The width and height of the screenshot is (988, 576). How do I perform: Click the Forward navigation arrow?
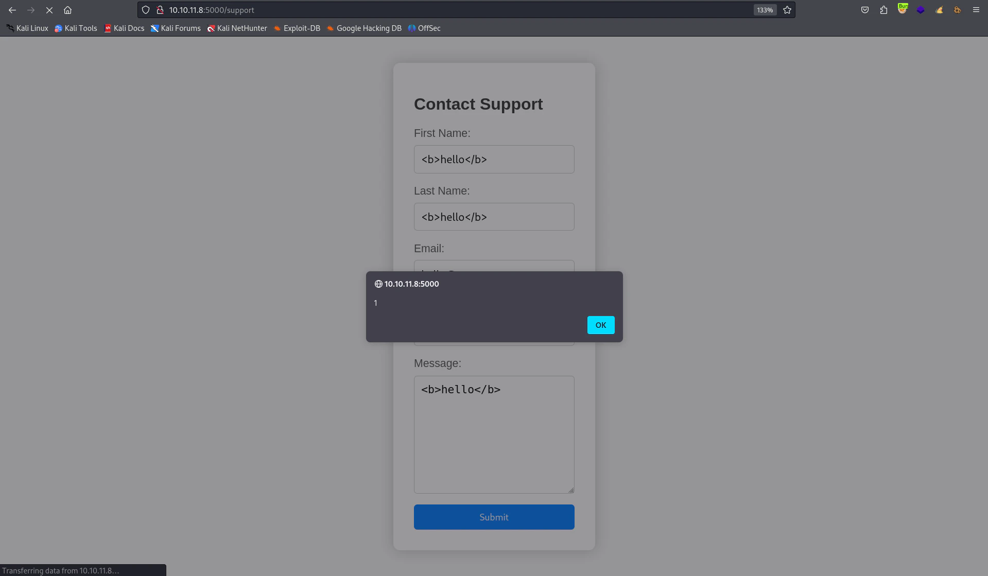coord(31,10)
